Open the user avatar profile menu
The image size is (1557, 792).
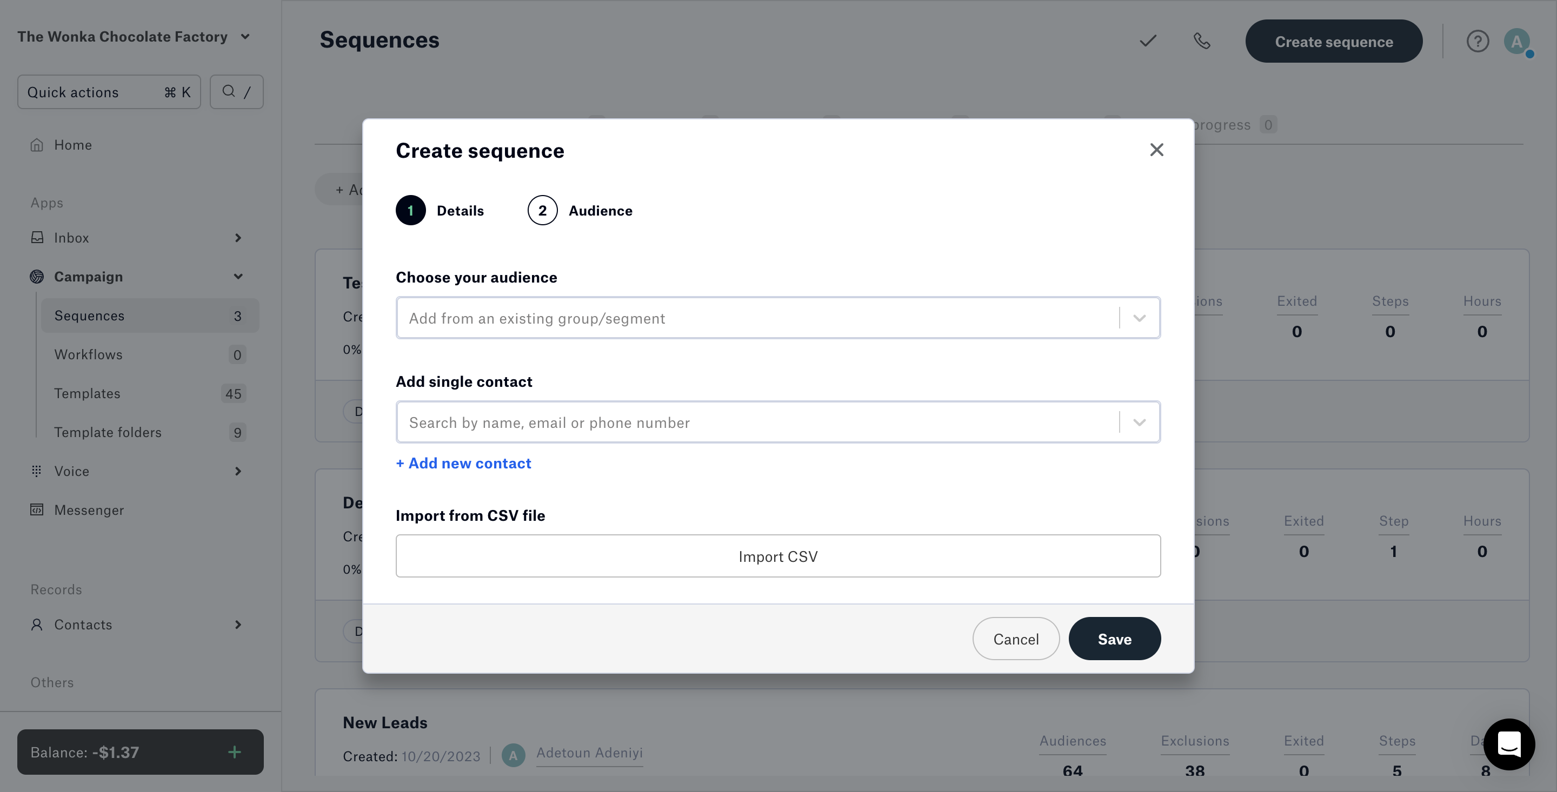[1516, 42]
